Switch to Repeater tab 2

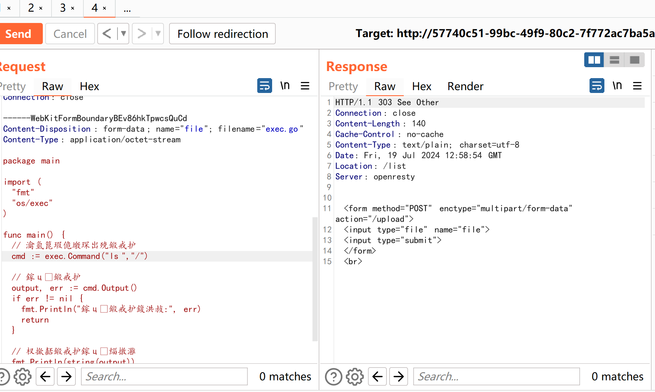coord(31,8)
